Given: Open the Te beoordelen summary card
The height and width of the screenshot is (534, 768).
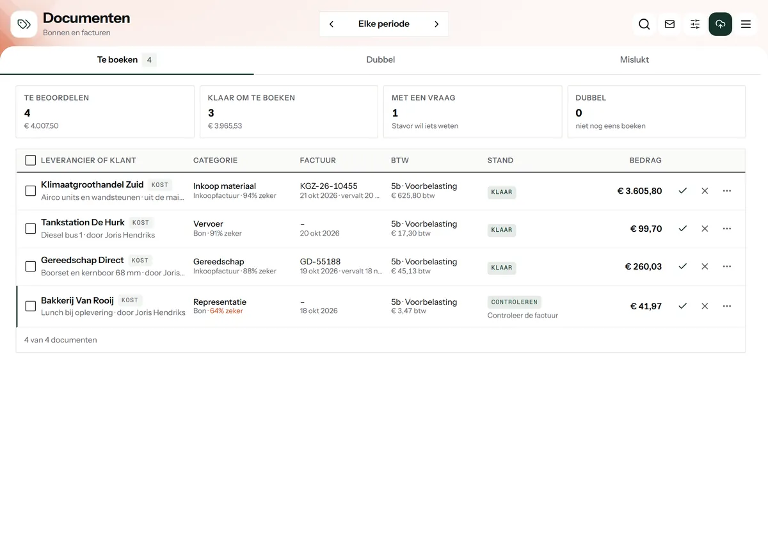Looking at the screenshot, I should (x=105, y=112).
